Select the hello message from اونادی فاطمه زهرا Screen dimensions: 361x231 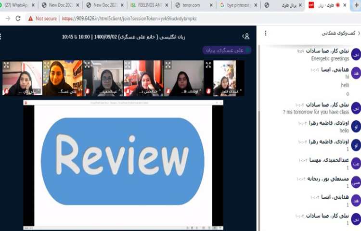coord(344,131)
